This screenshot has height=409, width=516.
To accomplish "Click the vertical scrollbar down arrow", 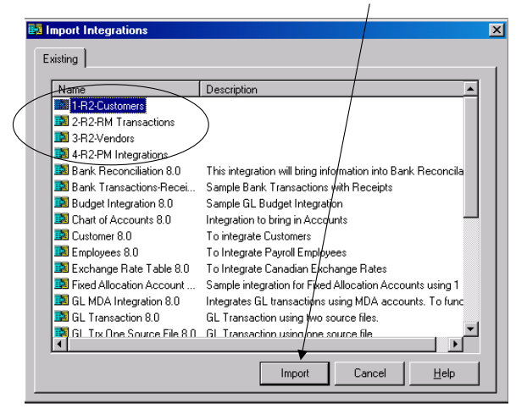I will (470, 329).
